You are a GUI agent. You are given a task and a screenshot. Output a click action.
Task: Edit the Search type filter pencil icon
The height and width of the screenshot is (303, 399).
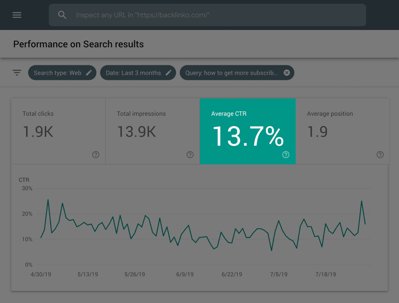89,73
